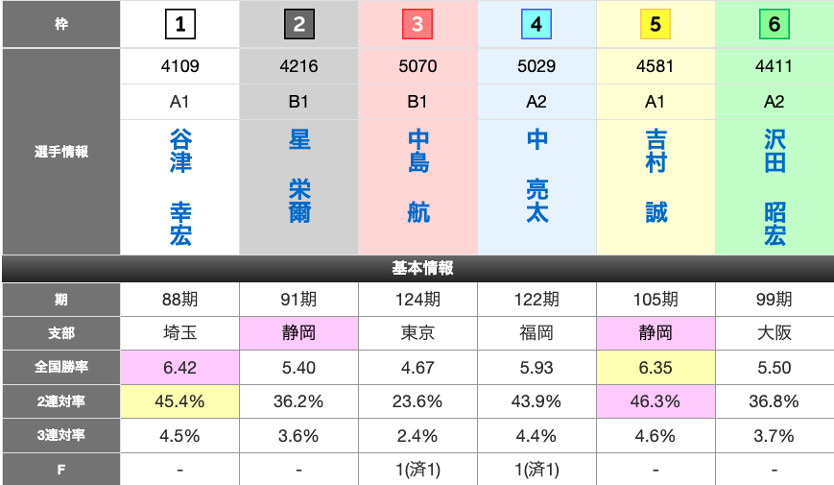Image resolution: width=834 pixels, height=485 pixels.
Task: Click the black lane 2 number badge
Action: pyautogui.click(x=298, y=25)
